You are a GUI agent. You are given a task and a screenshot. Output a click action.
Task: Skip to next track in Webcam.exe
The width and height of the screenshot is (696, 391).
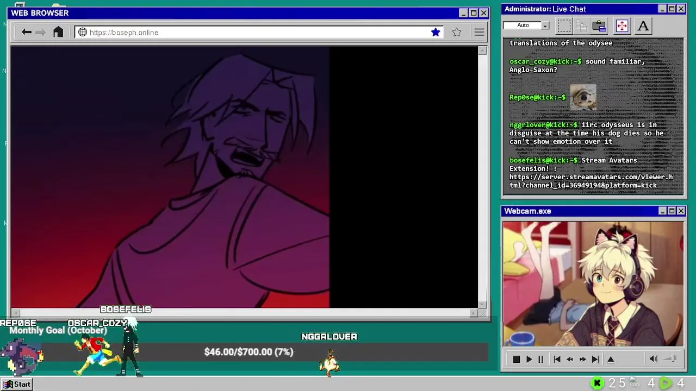tap(595, 359)
